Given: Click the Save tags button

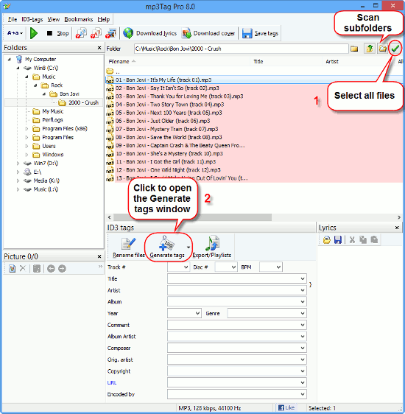Looking at the screenshot, I should pos(260,33).
